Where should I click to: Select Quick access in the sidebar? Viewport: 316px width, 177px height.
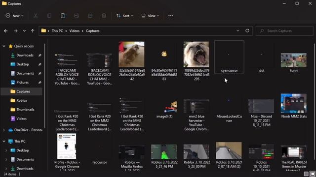24,46
